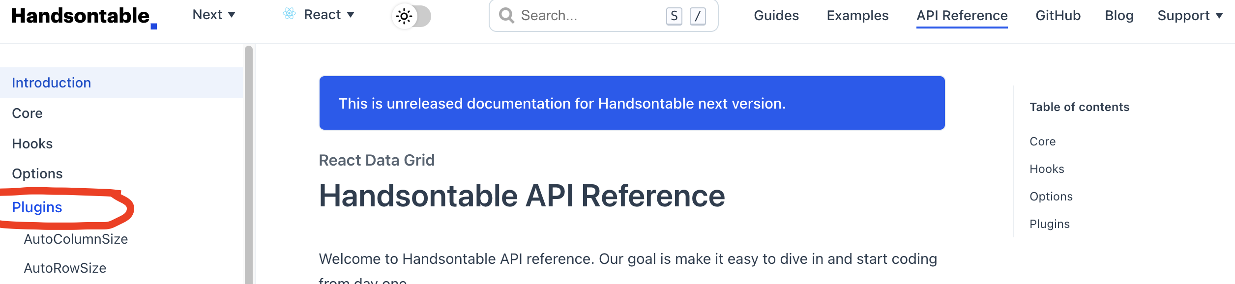This screenshot has width=1235, height=284.
Task: Jump to Hooks via table of contents
Action: click(1047, 169)
